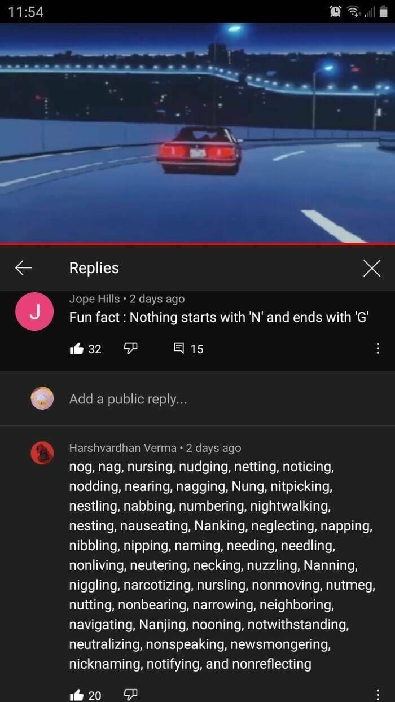Viewport: 395px width, 702px height.
Task: Dislike Jope Hills' comment
Action: 129,349
